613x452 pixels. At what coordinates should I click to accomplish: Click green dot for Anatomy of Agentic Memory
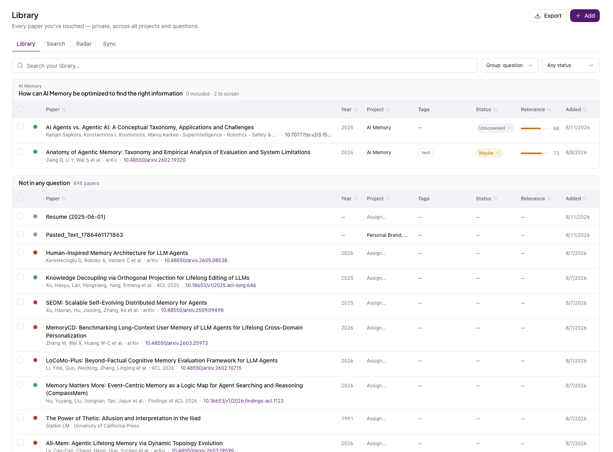[35, 152]
